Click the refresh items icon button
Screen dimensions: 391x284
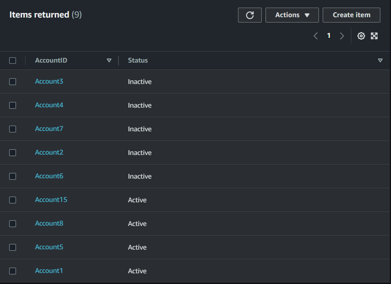[x=250, y=15]
